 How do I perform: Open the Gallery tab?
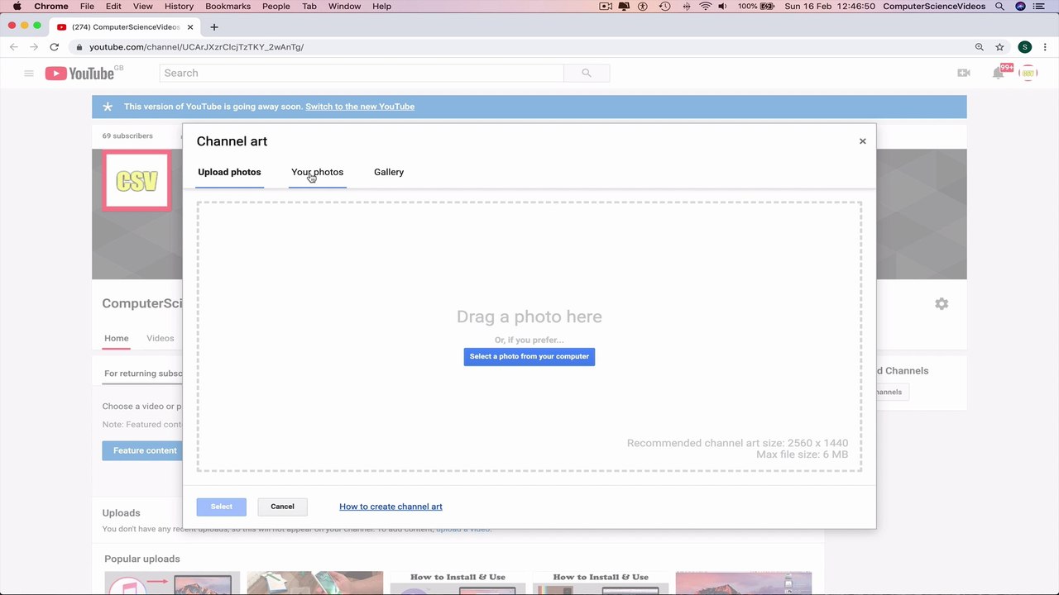389,172
